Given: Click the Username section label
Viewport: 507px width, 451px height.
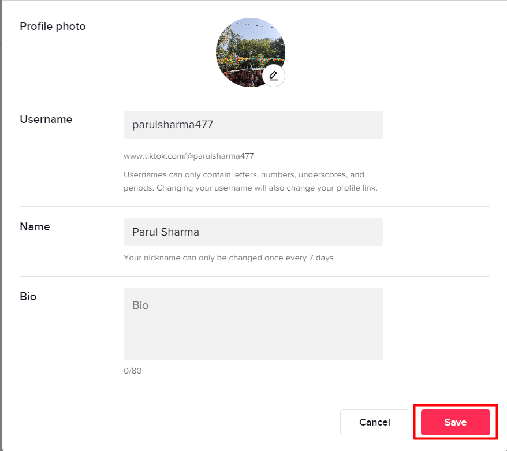Looking at the screenshot, I should click(46, 120).
